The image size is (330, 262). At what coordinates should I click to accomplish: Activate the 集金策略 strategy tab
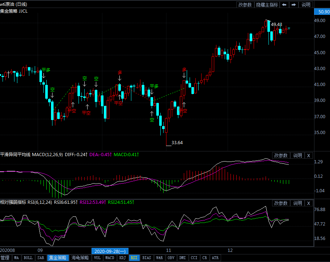click(58, 258)
